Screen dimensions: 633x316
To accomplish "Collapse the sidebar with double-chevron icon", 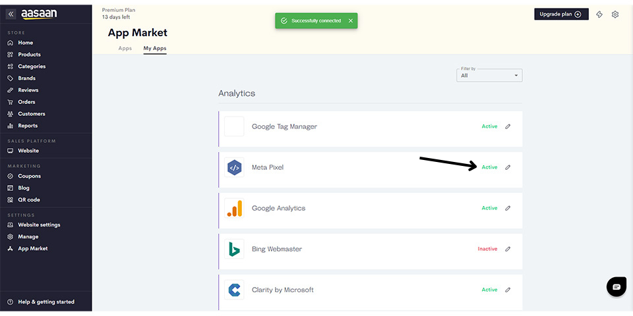I will (x=11, y=14).
